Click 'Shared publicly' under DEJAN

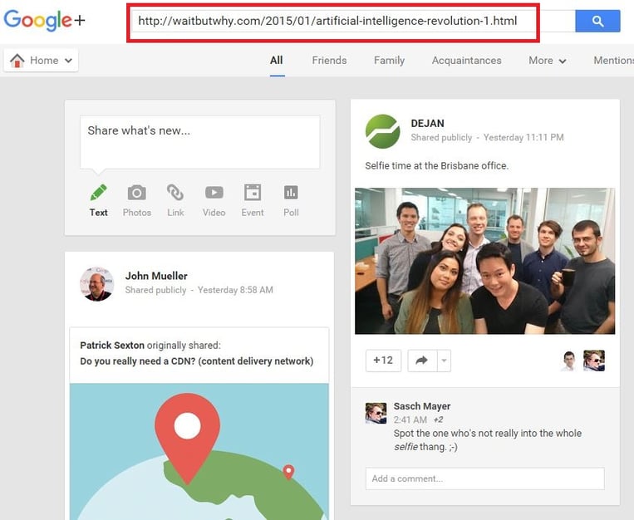[x=441, y=138]
